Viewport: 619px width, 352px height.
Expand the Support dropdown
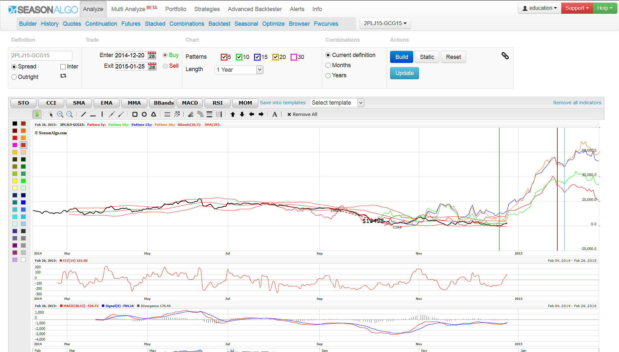[577, 8]
